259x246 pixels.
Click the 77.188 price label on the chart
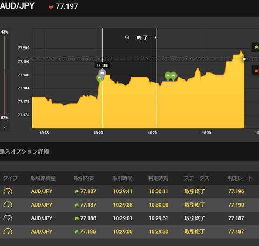click(x=102, y=65)
